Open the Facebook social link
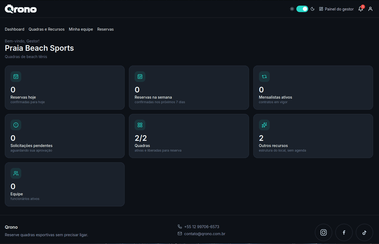 coord(344,232)
